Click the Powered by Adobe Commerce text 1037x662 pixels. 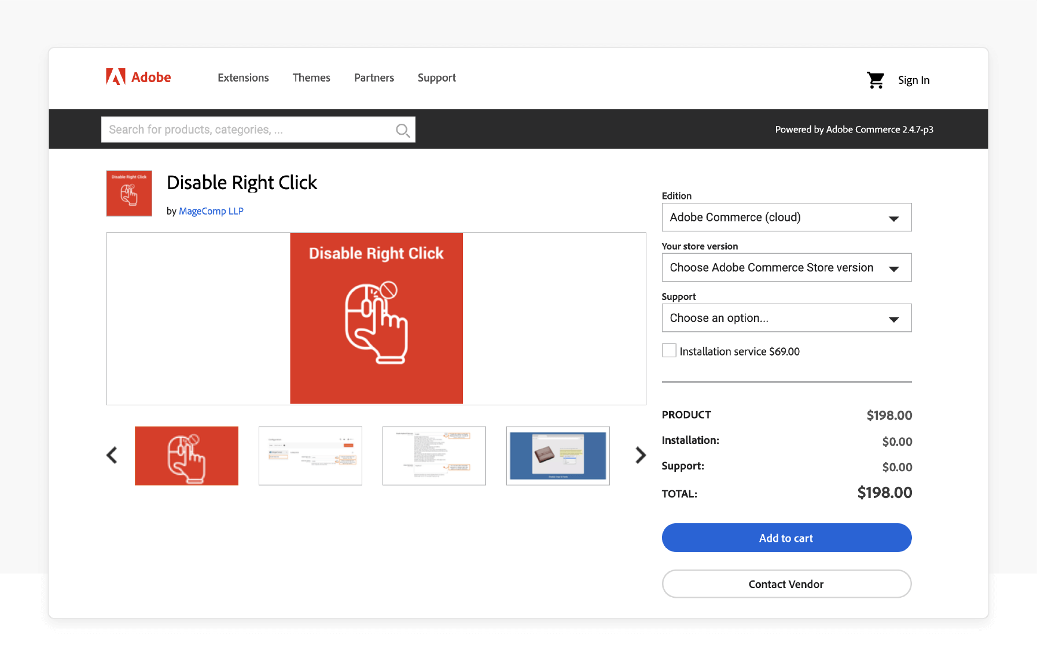(x=854, y=130)
